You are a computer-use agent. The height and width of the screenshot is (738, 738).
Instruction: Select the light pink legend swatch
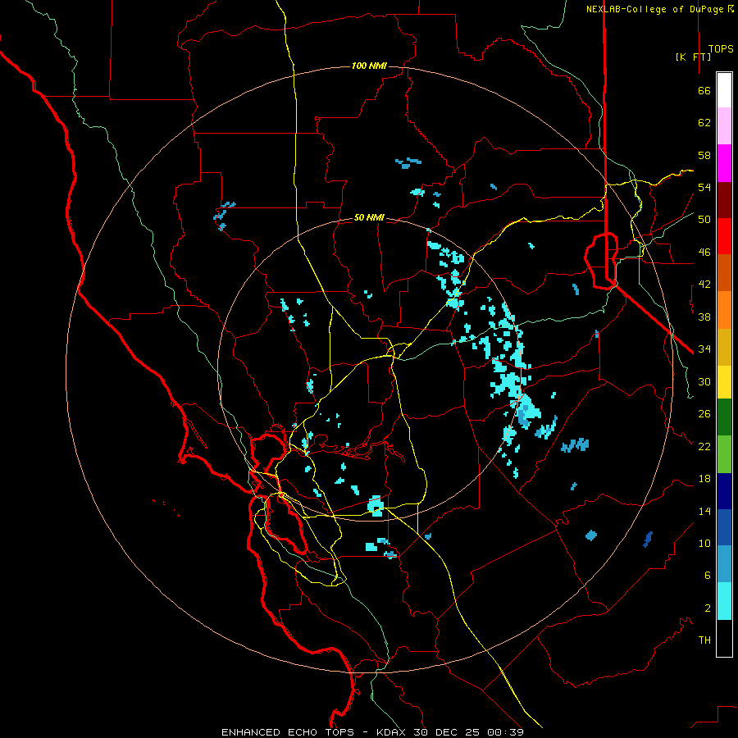click(724, 126)
